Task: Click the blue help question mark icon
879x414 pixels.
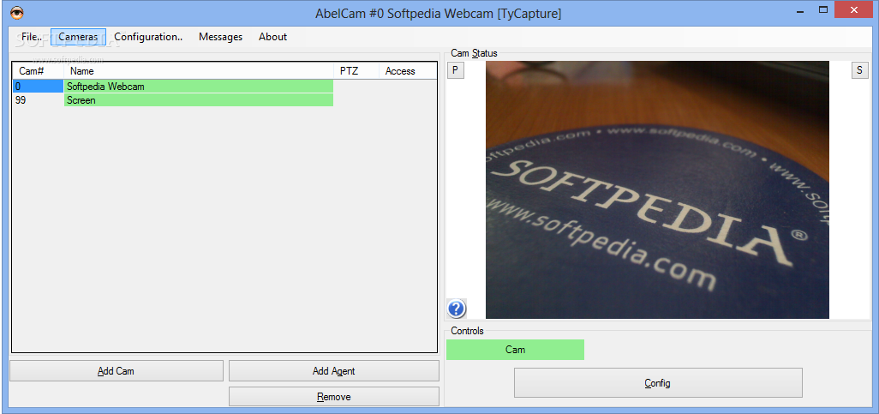Action: (x=457, y=308)
